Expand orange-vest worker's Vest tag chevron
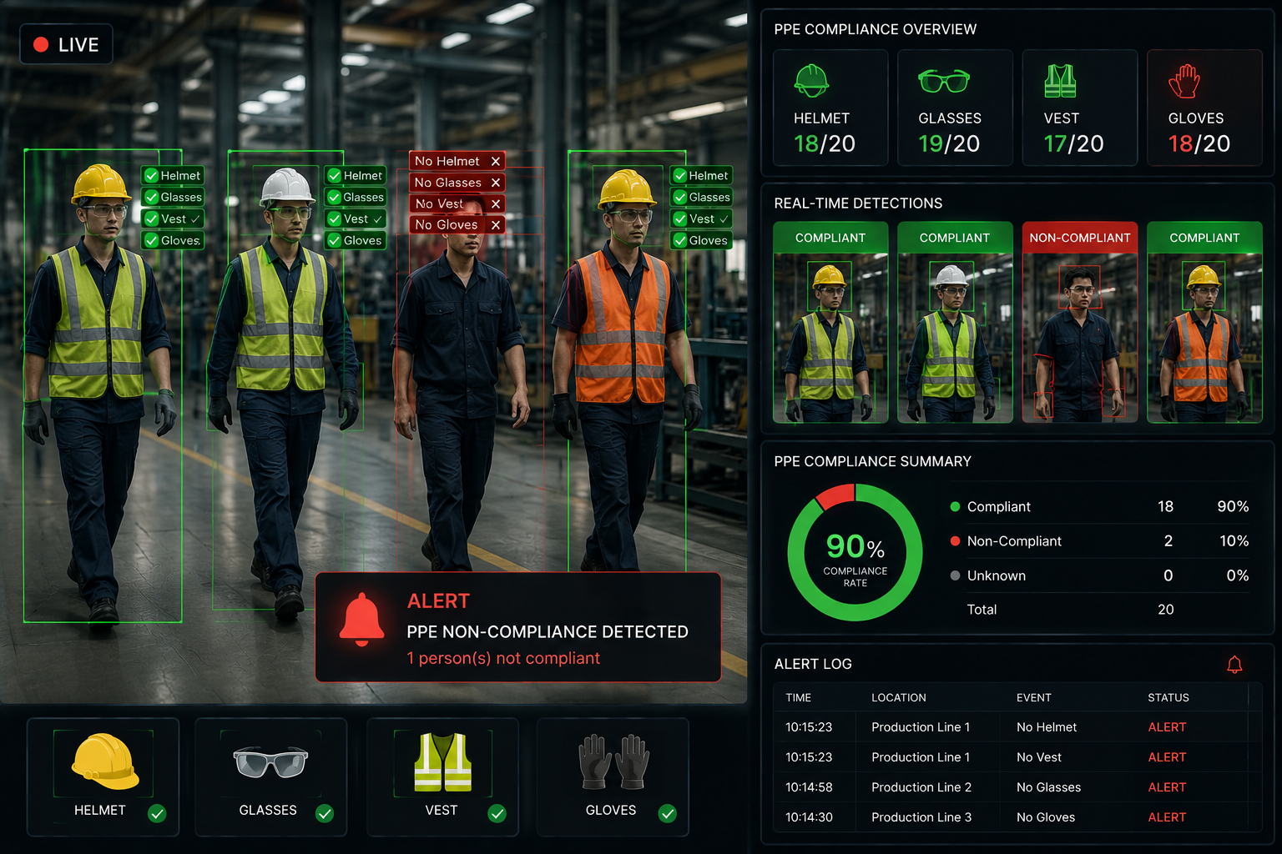 (724, 219)
